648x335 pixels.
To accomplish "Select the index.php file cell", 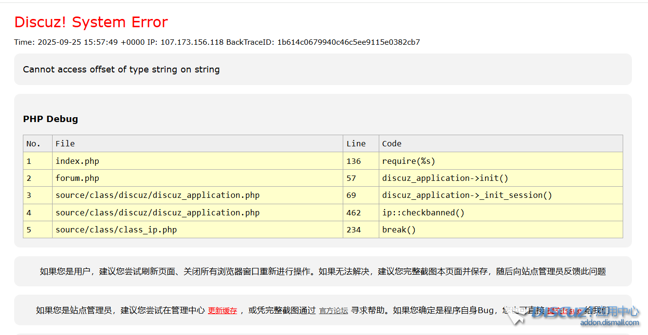I will click(x=198, y=161).
